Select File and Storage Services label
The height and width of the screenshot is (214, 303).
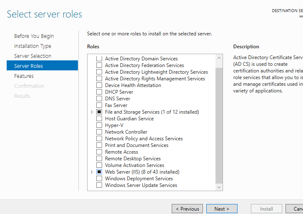(152, 112)
